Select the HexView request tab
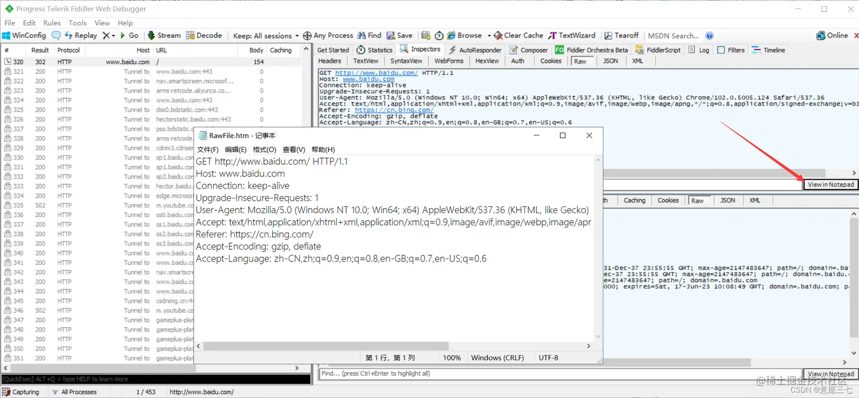The image size is (859, 398). click(x=487, y=61)
